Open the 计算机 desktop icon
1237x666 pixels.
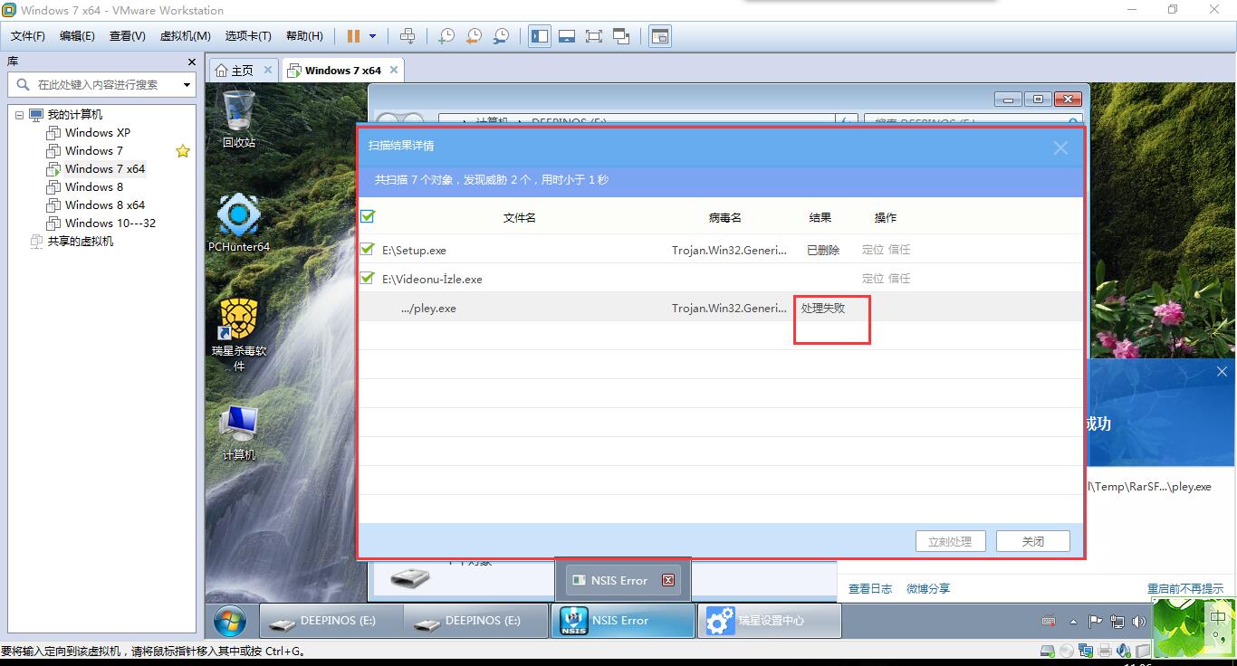pos(239,433)
